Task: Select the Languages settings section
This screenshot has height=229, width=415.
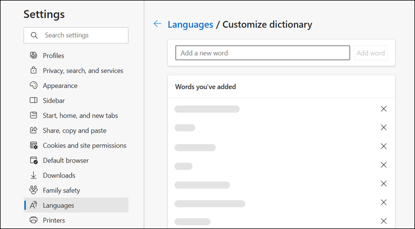Action: pos(58,206)
